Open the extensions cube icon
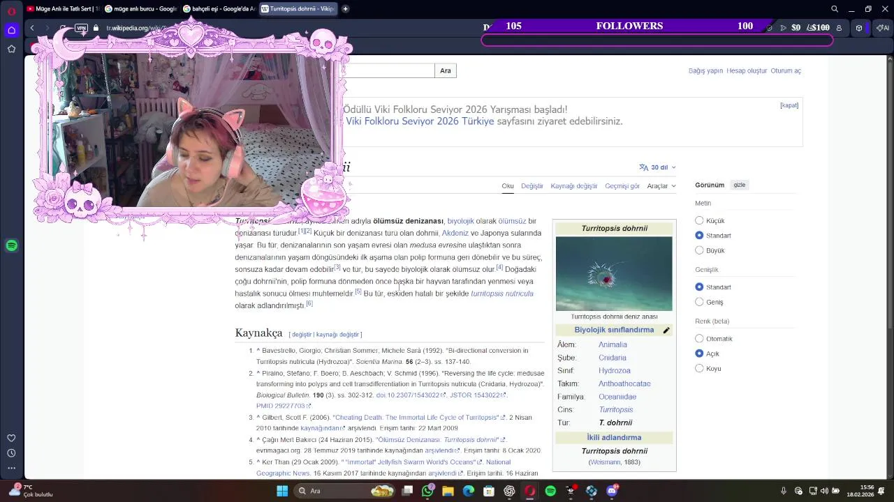 (x=859, y=28)
